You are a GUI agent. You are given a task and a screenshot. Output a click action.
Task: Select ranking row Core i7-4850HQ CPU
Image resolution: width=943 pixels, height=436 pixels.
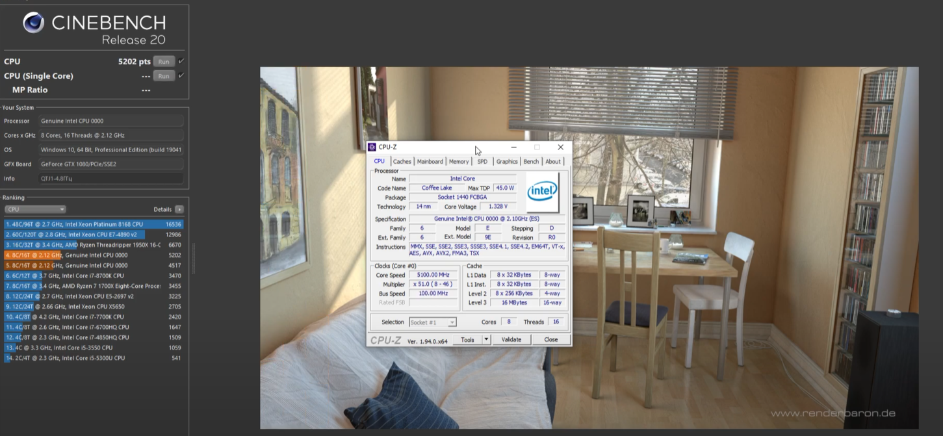point(94,337)
